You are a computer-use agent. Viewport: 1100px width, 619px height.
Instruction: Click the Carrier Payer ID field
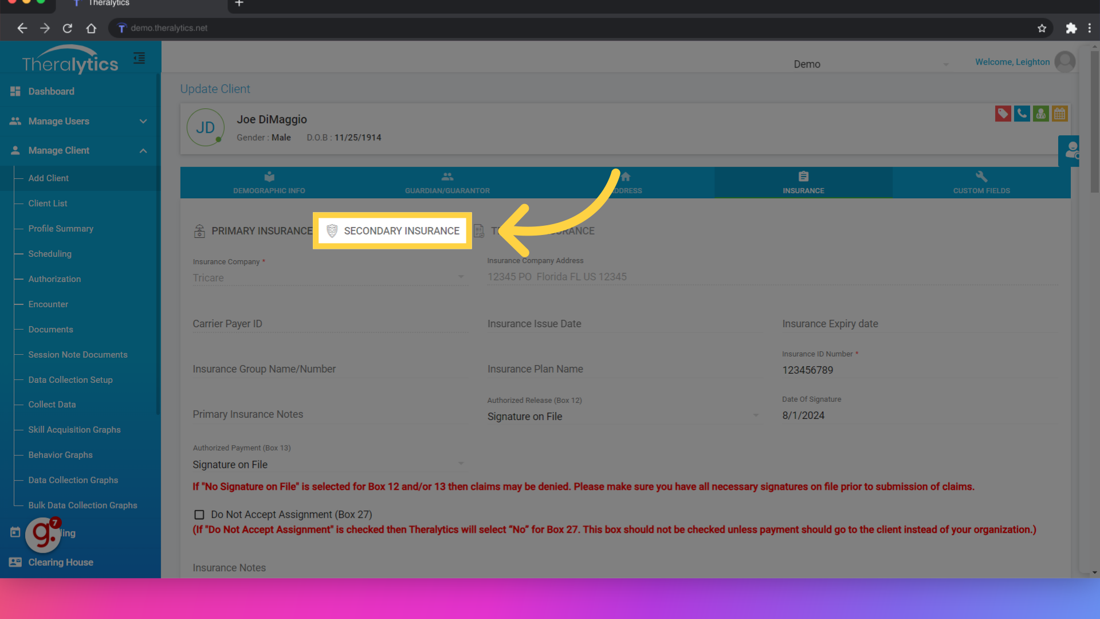pos(330,324)
